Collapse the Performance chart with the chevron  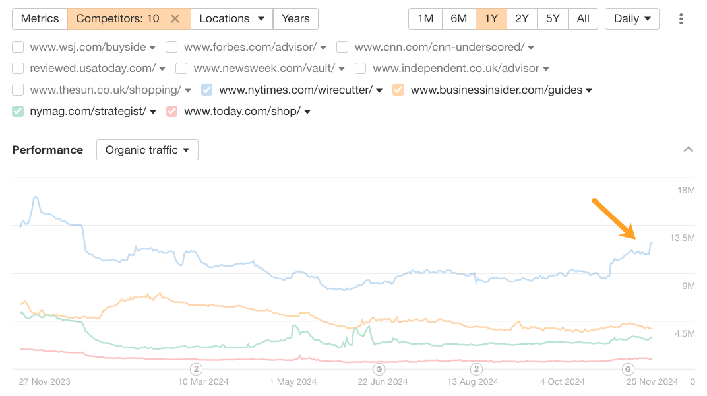pos(688,149)
